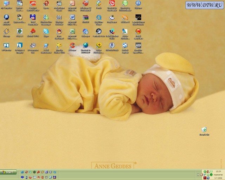Select the Microsoft Office Word shortcut
The width and height of the screenshot is (225, 180).
(72, 20)
